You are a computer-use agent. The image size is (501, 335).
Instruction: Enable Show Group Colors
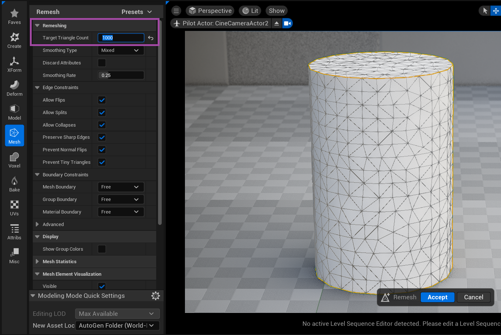tap(102, 249)
